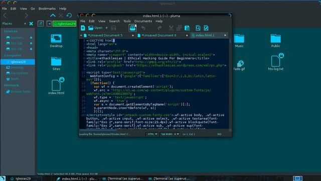Screen dimensions: 321x181
Task: Open file manager Edit menu
Action: tap(14, 9)
